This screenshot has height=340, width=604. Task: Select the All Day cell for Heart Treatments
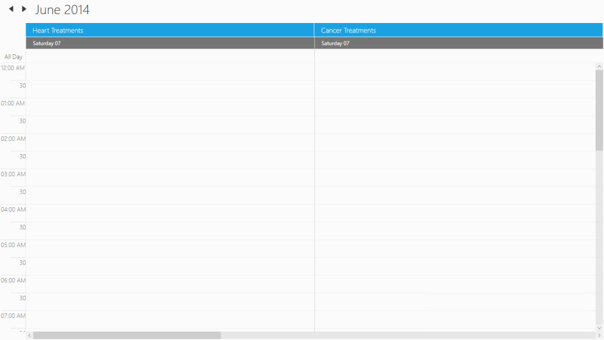click(170, 57)
